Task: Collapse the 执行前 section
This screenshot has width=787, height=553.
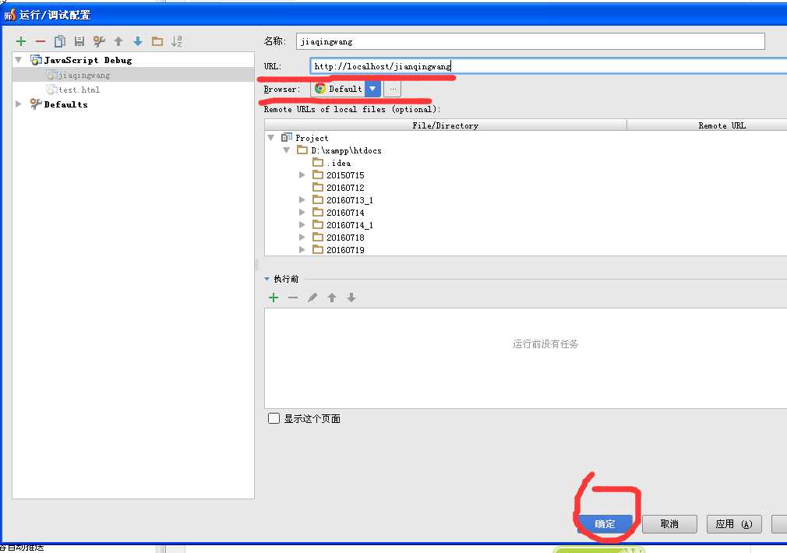Action: click(267, 279)
